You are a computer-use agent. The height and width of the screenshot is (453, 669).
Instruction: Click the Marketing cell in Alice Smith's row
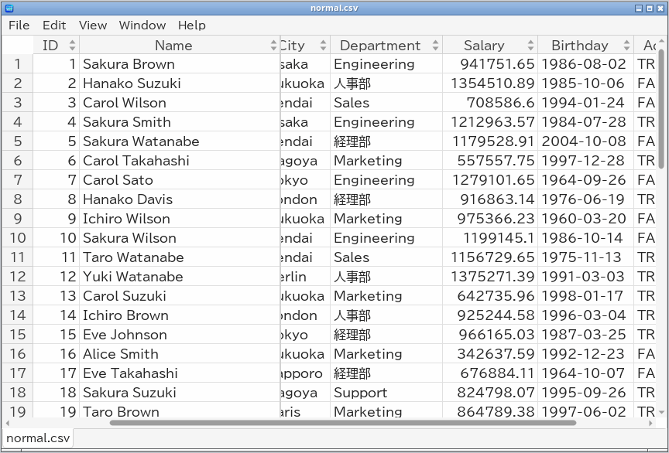click(386, 354)
